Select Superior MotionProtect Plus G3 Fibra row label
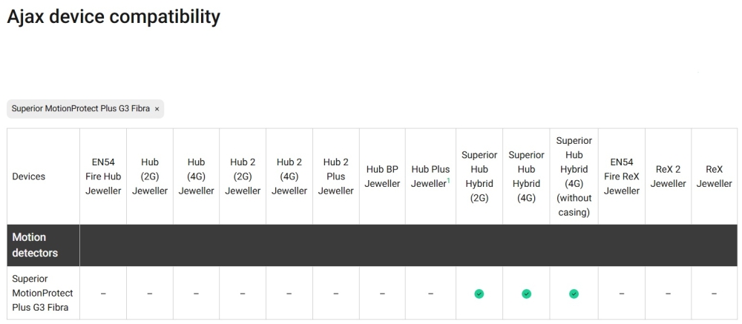 (42, 294)
